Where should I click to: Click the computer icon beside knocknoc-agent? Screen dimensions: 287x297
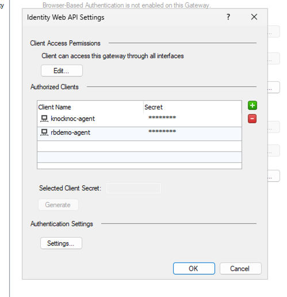point(44,119)
